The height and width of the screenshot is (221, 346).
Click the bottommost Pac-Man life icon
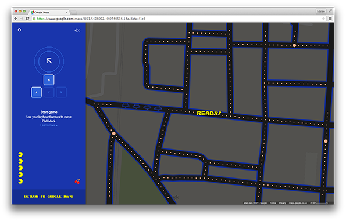coord(20,182)
